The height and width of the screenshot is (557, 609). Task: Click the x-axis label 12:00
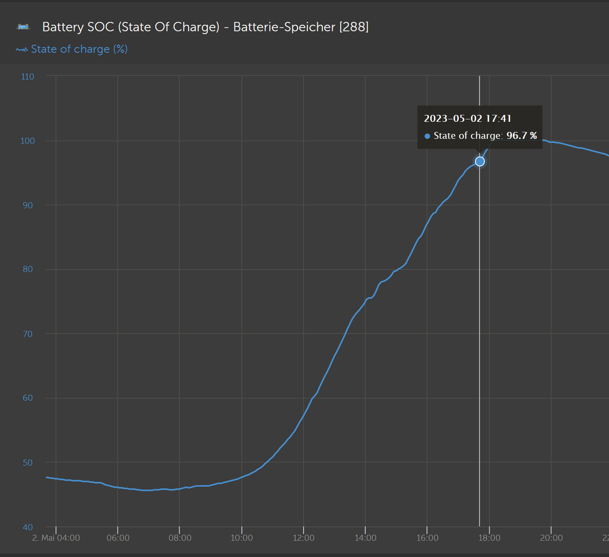(303, 538)
